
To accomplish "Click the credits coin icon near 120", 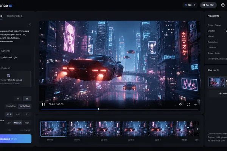I will 186,5.
